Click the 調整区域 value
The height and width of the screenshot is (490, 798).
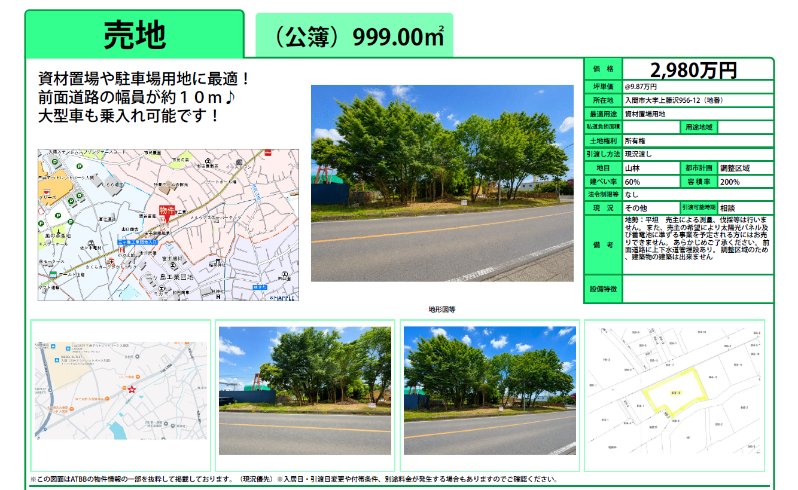point(735,169)
